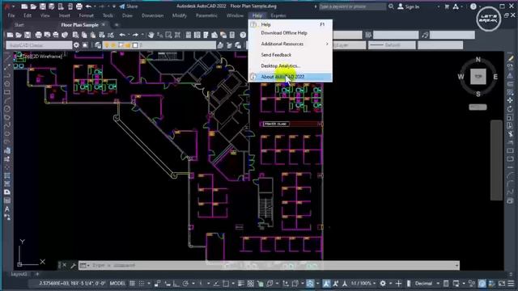Click MODEL button in status bar
Screen dimensions: 518x291
pyautogui.click(x=117, y=284)
